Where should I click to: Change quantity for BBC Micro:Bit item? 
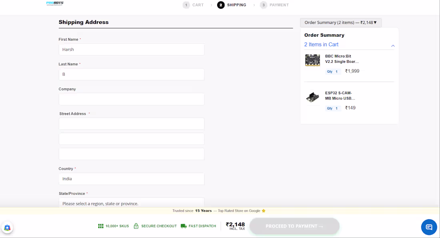[x=333, y=71]
